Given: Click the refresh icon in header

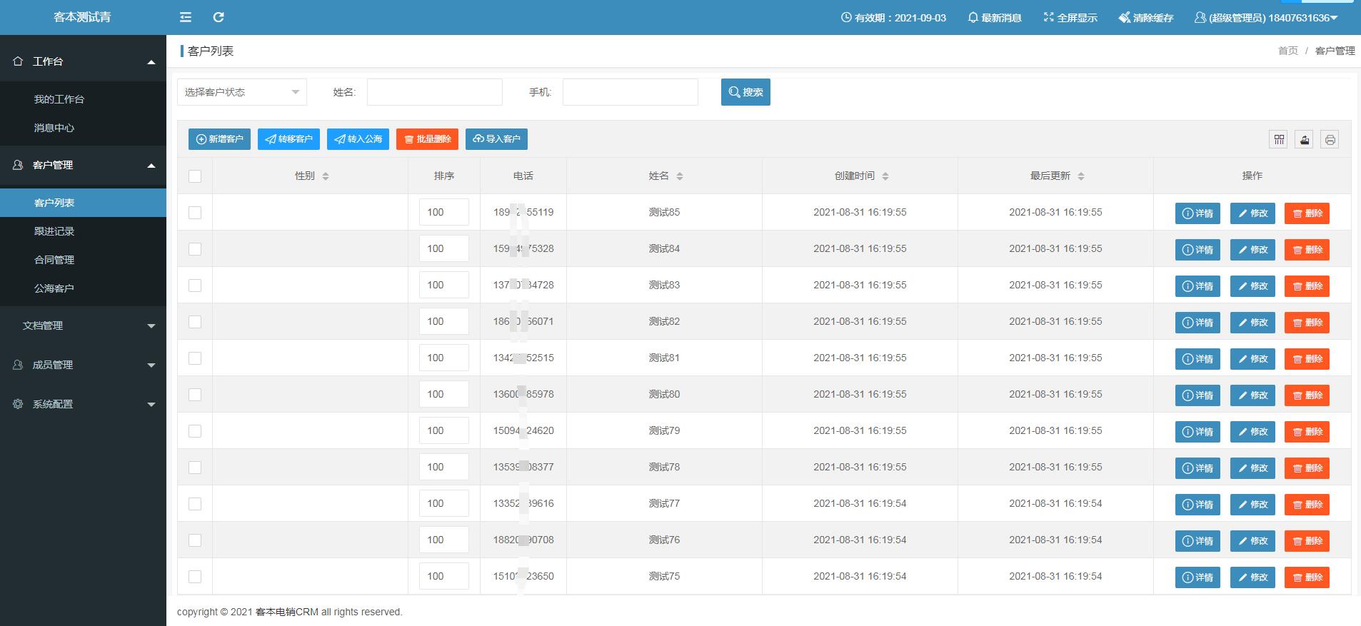Looking at the screenshot, I should point(219,17).
